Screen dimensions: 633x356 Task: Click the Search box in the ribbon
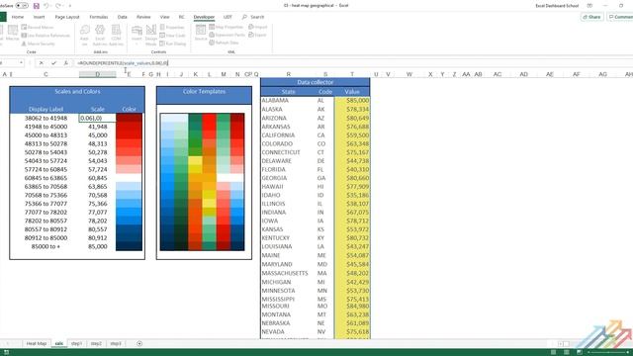tap(253, 17)
